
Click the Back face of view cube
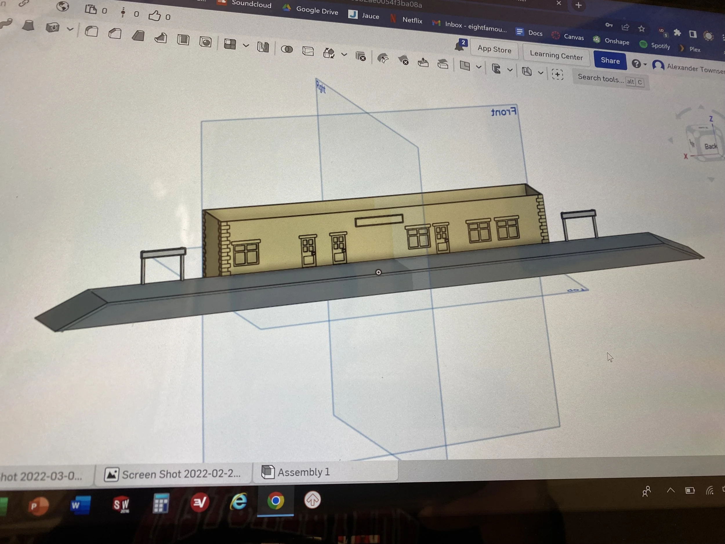710,146
